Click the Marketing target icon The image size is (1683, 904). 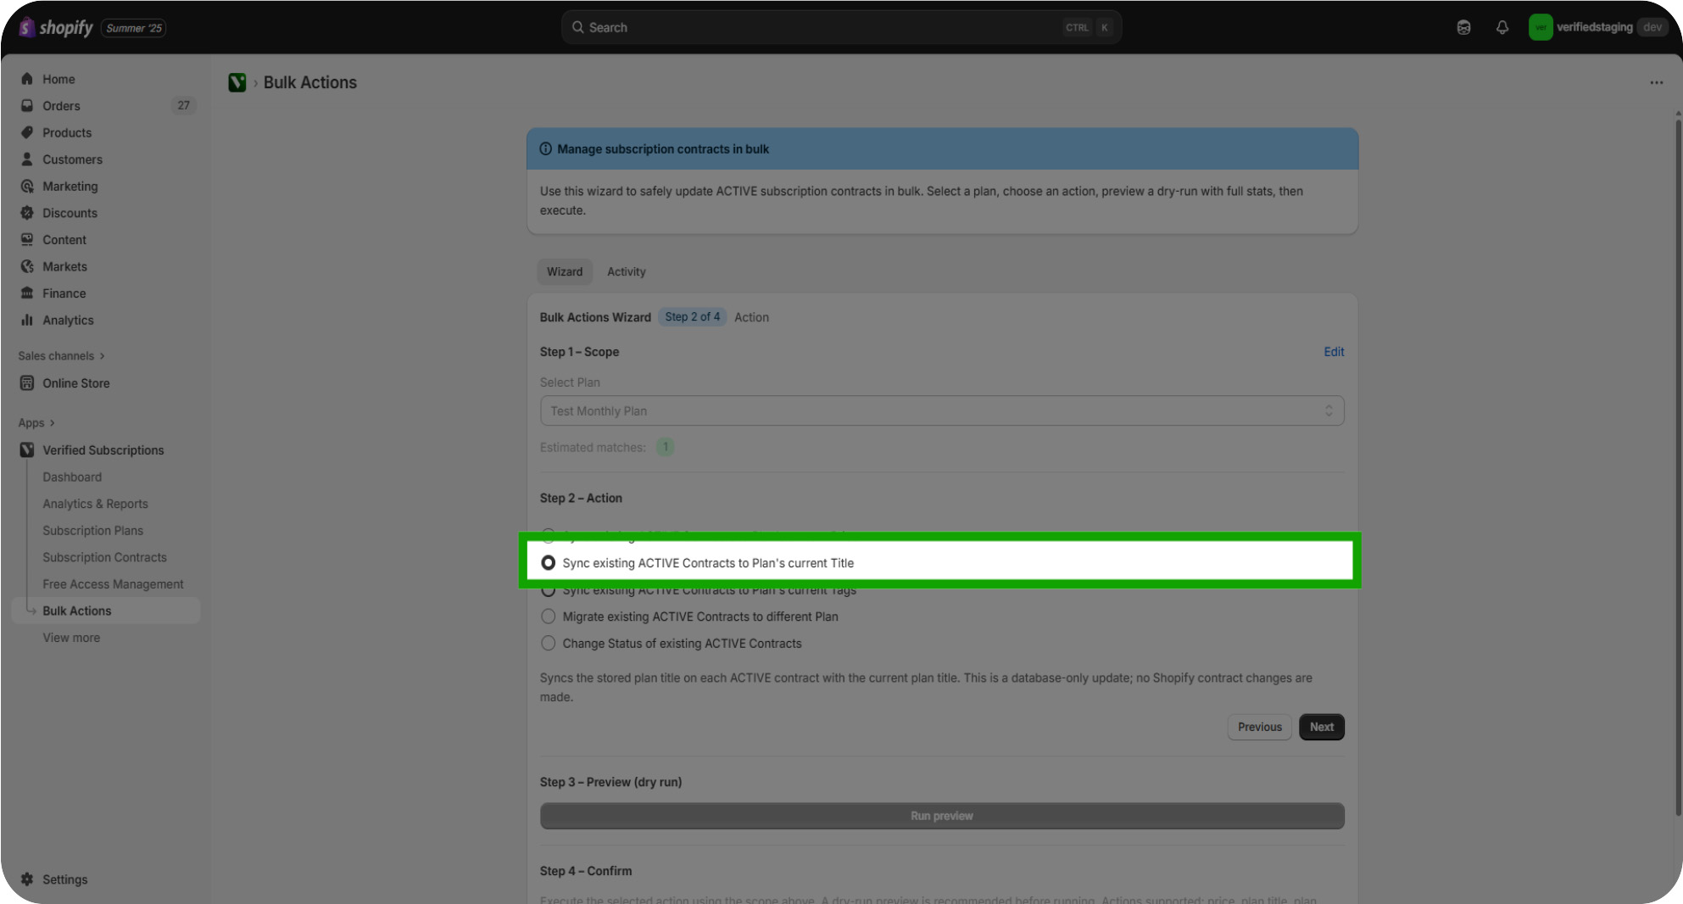pyautogui.click(x=27, y=186)
